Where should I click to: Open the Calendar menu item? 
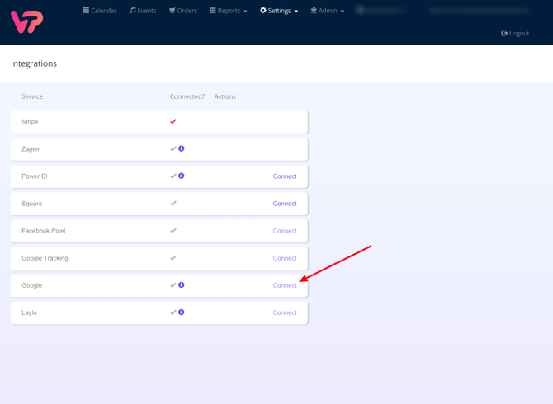point(100,11)
